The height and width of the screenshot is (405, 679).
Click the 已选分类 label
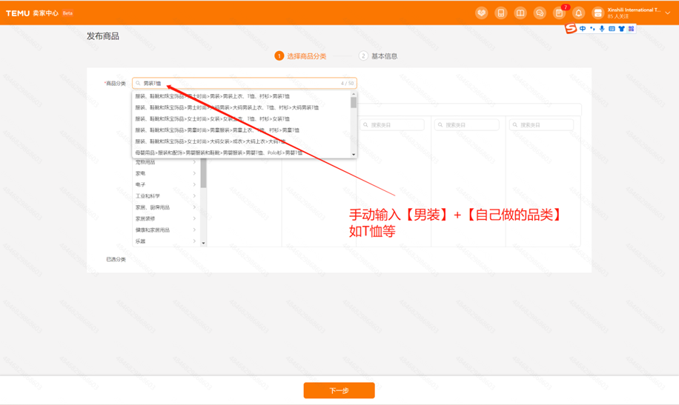coord(116,259)
